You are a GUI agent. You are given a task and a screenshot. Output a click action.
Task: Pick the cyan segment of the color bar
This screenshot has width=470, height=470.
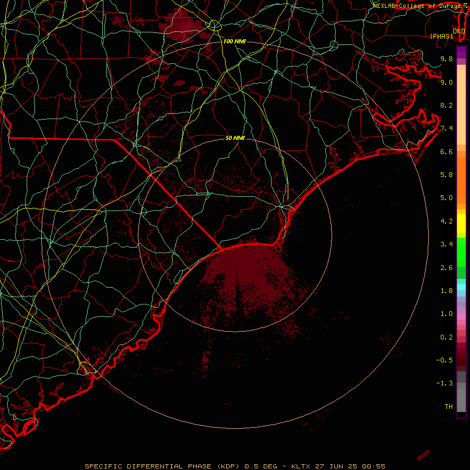(461, 287)
